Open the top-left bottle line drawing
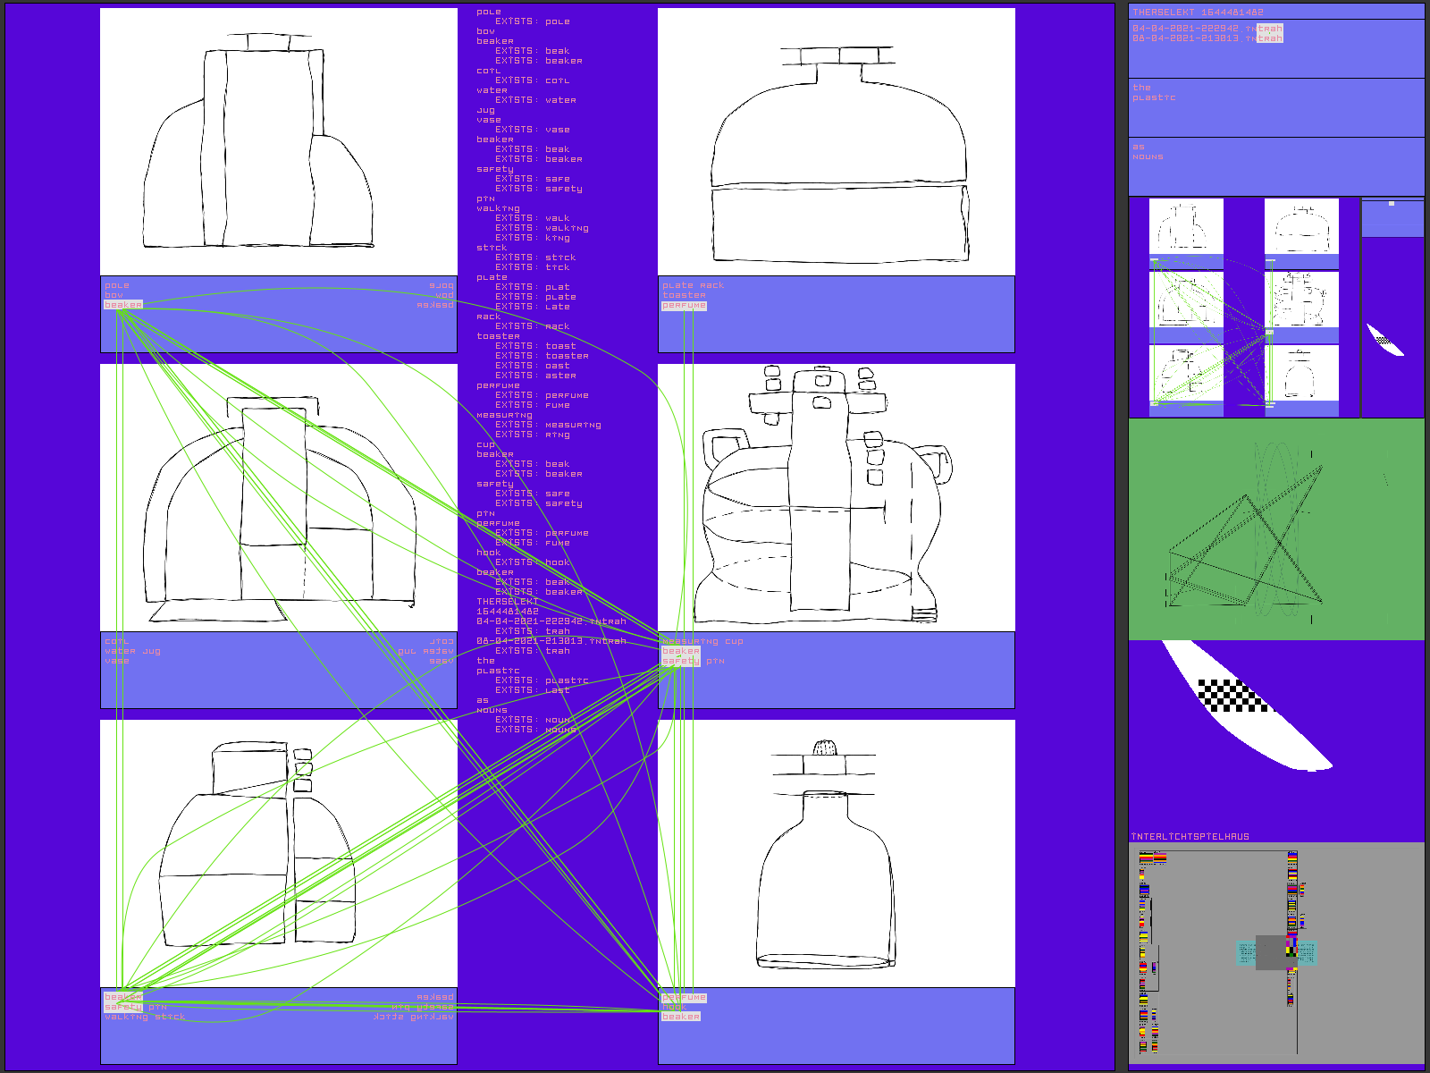 click(x=278, y=142)
